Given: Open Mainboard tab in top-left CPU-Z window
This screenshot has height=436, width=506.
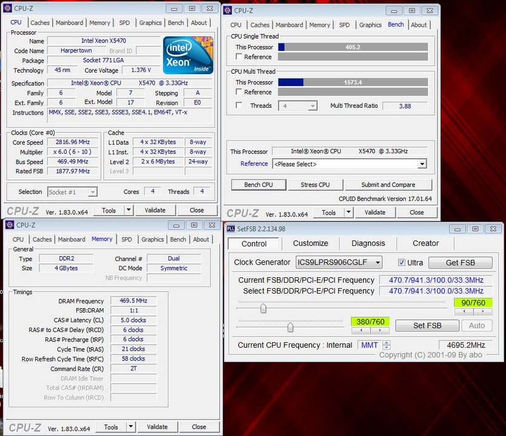Looking at the screenshot, I should click(x=69, y=22).
